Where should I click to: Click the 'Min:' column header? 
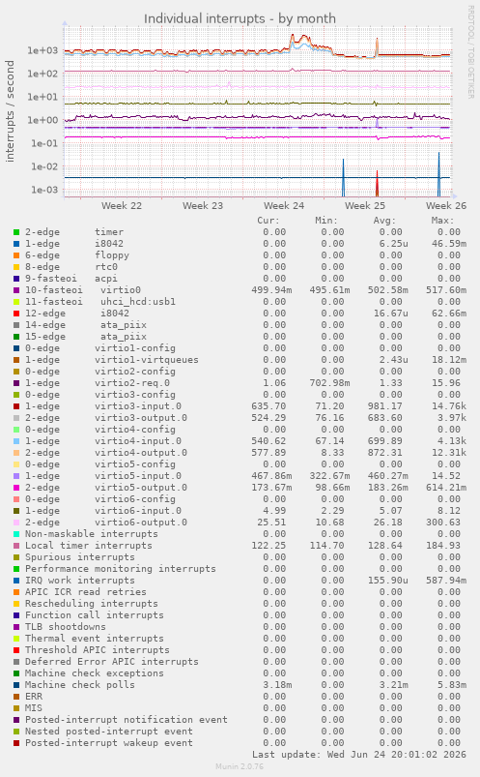326,221
